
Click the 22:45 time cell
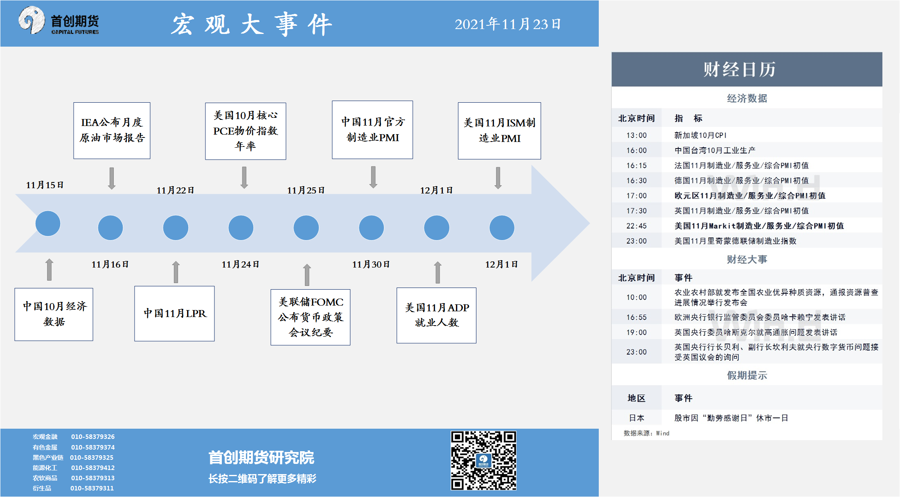pos(636,226)
